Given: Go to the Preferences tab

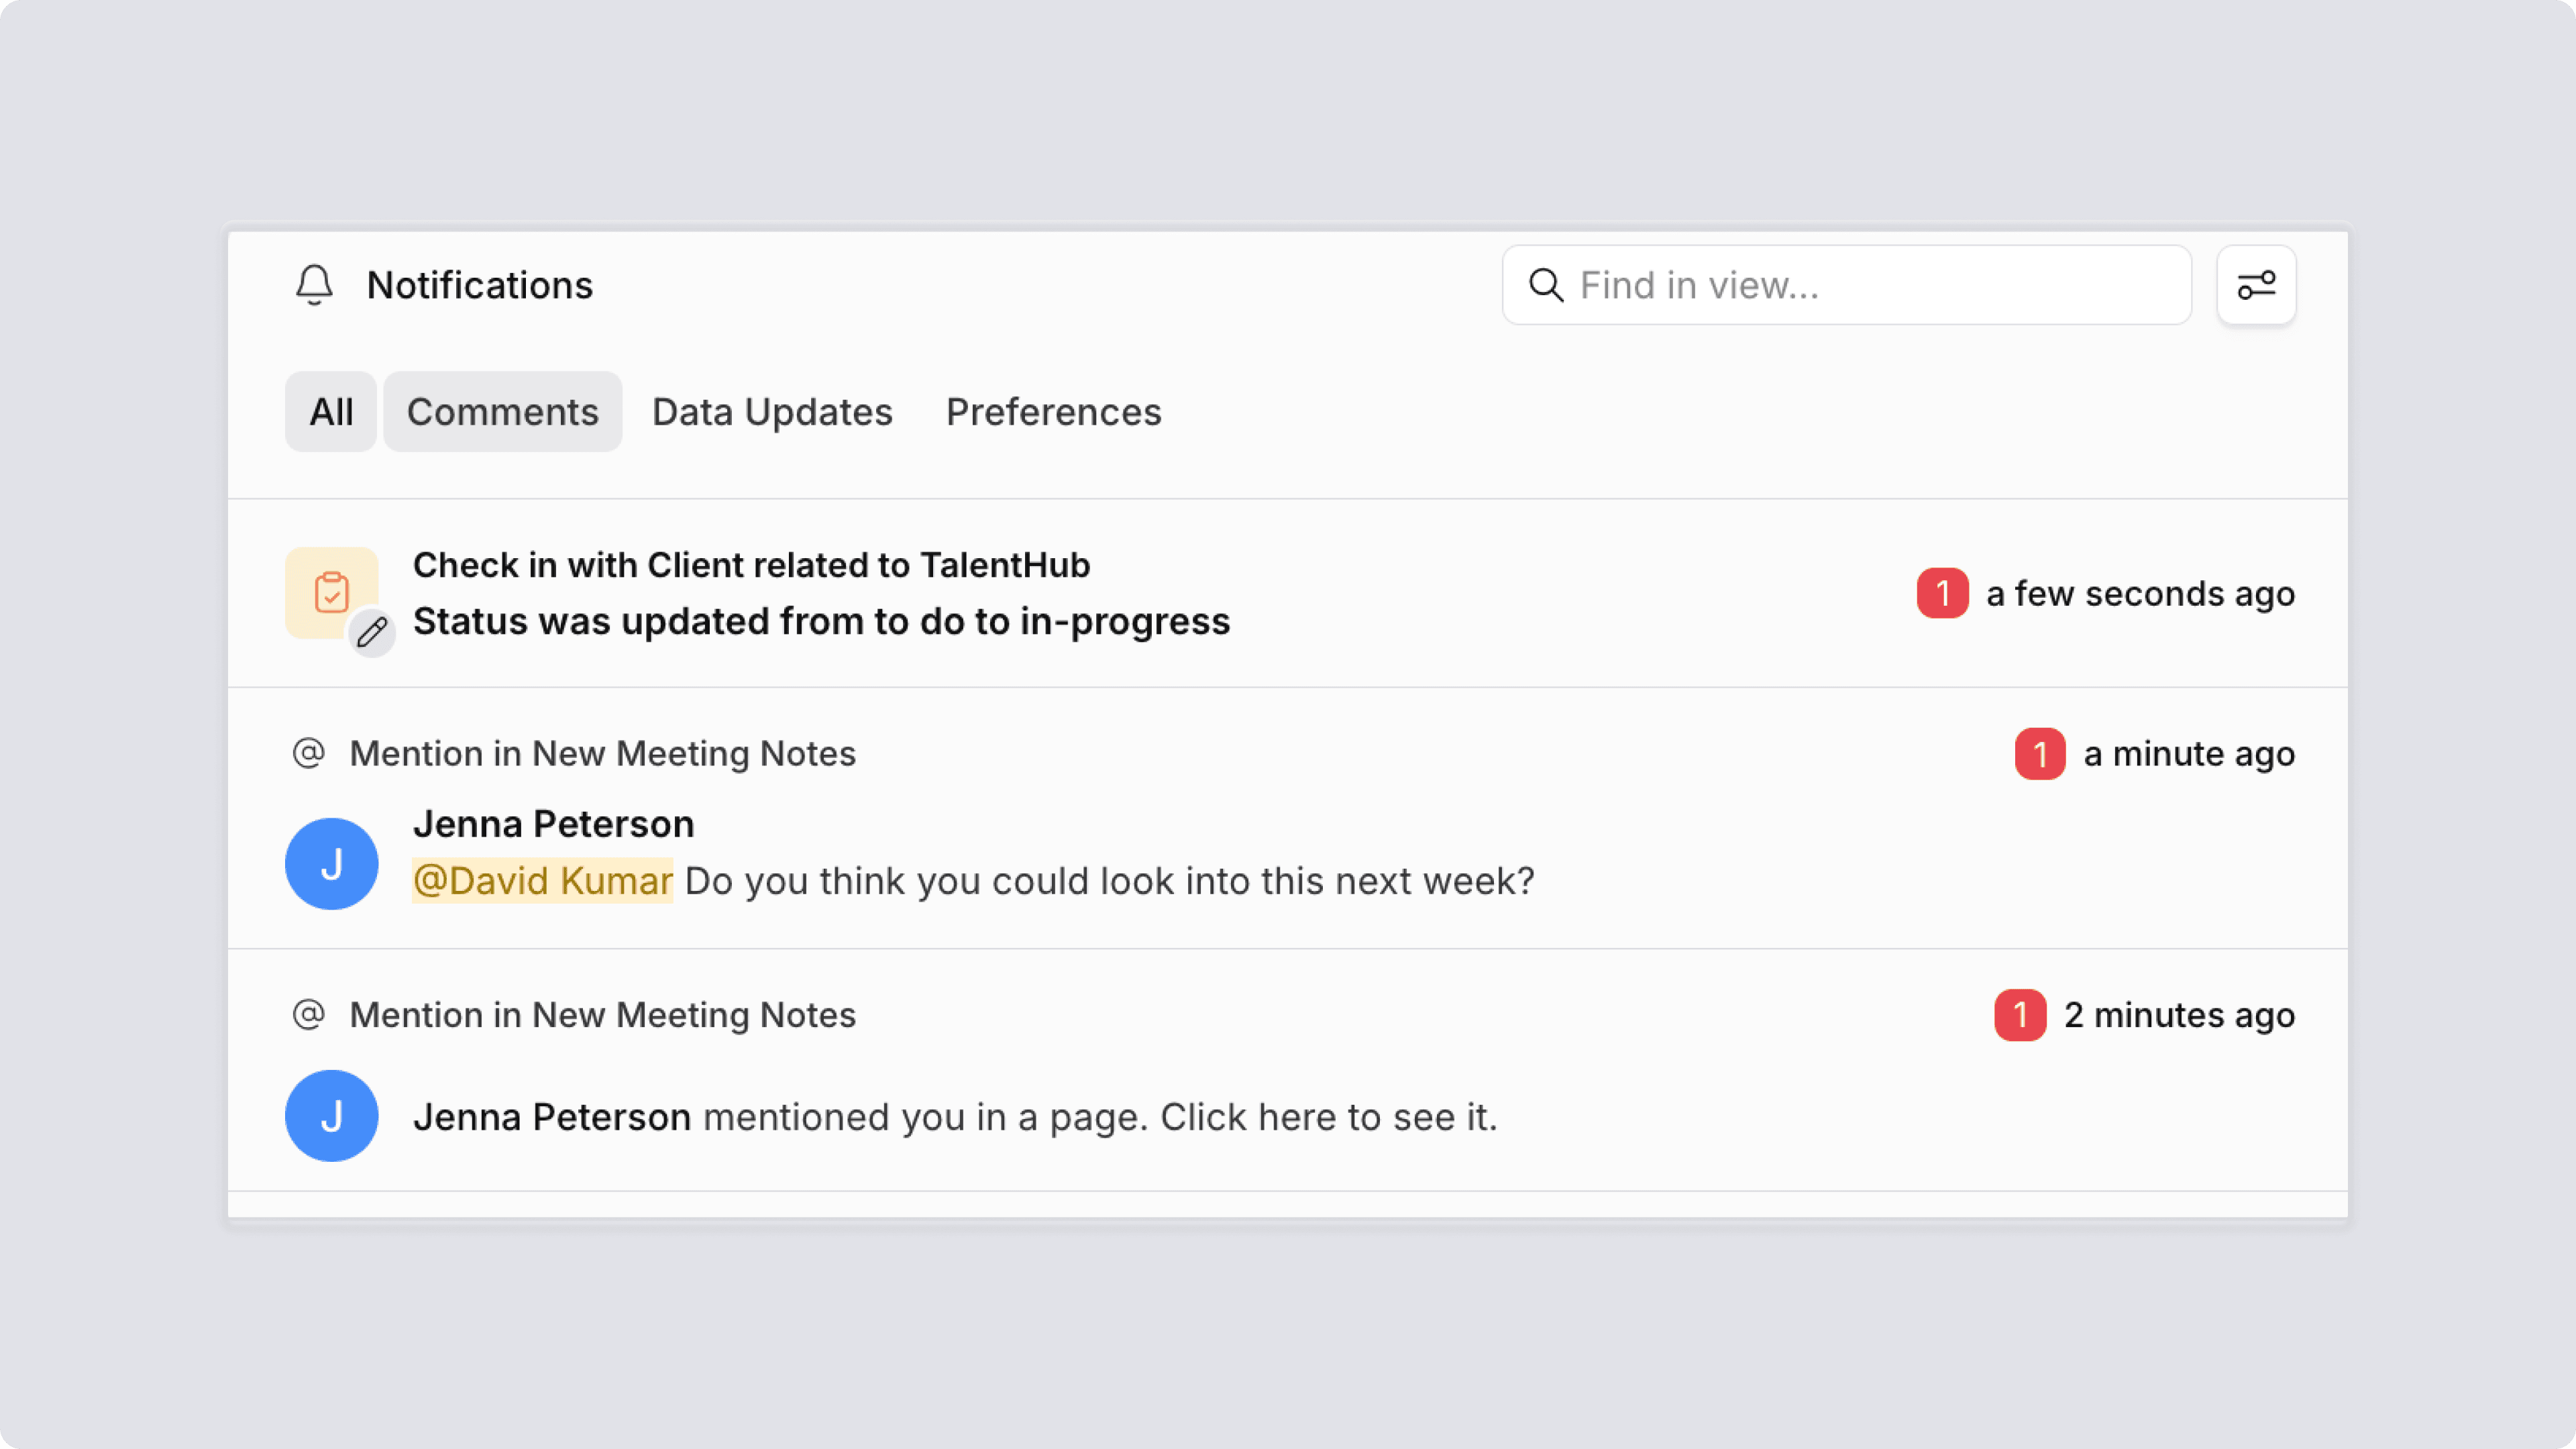Looking at the screenshot, I should [x=1053, y=412].
